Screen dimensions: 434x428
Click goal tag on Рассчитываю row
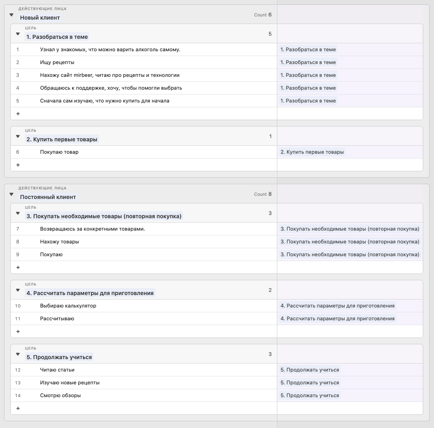337,319
